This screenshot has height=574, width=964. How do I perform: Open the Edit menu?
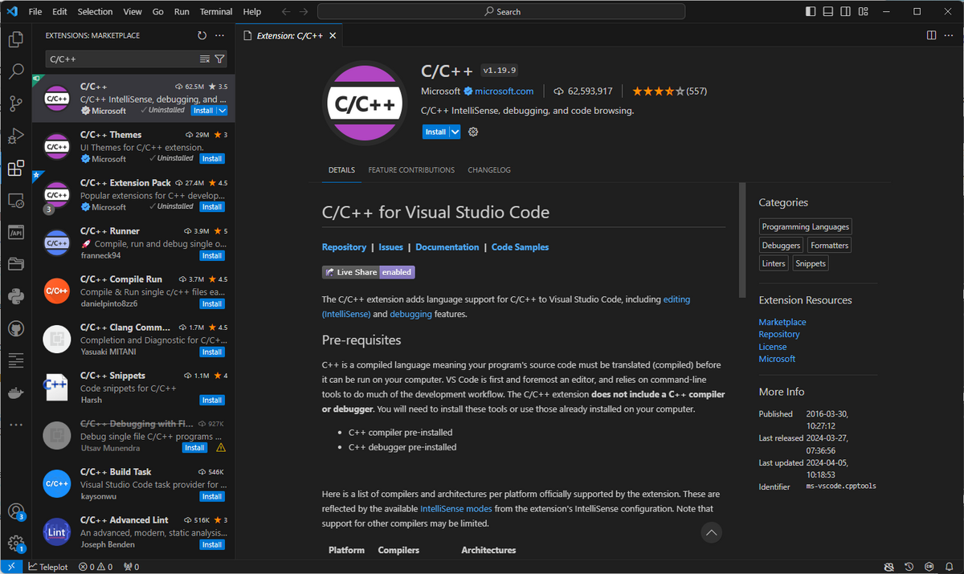(59, 11)
